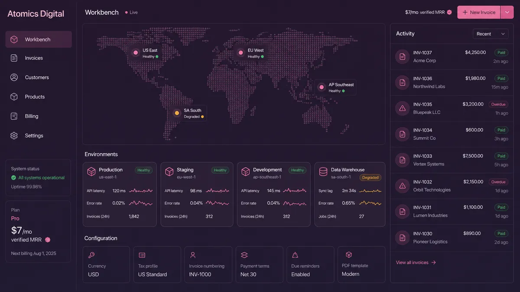Click the INV-1032 warning triangle icon
The image size is (520, 292).
tap(403, 186)
